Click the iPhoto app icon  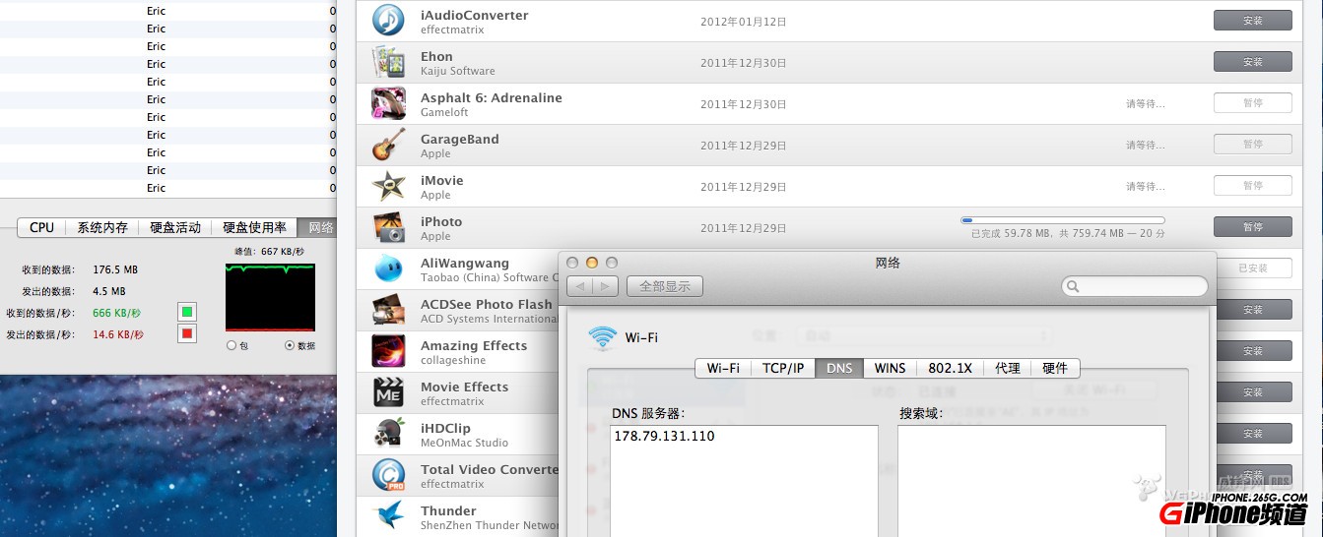388,227
